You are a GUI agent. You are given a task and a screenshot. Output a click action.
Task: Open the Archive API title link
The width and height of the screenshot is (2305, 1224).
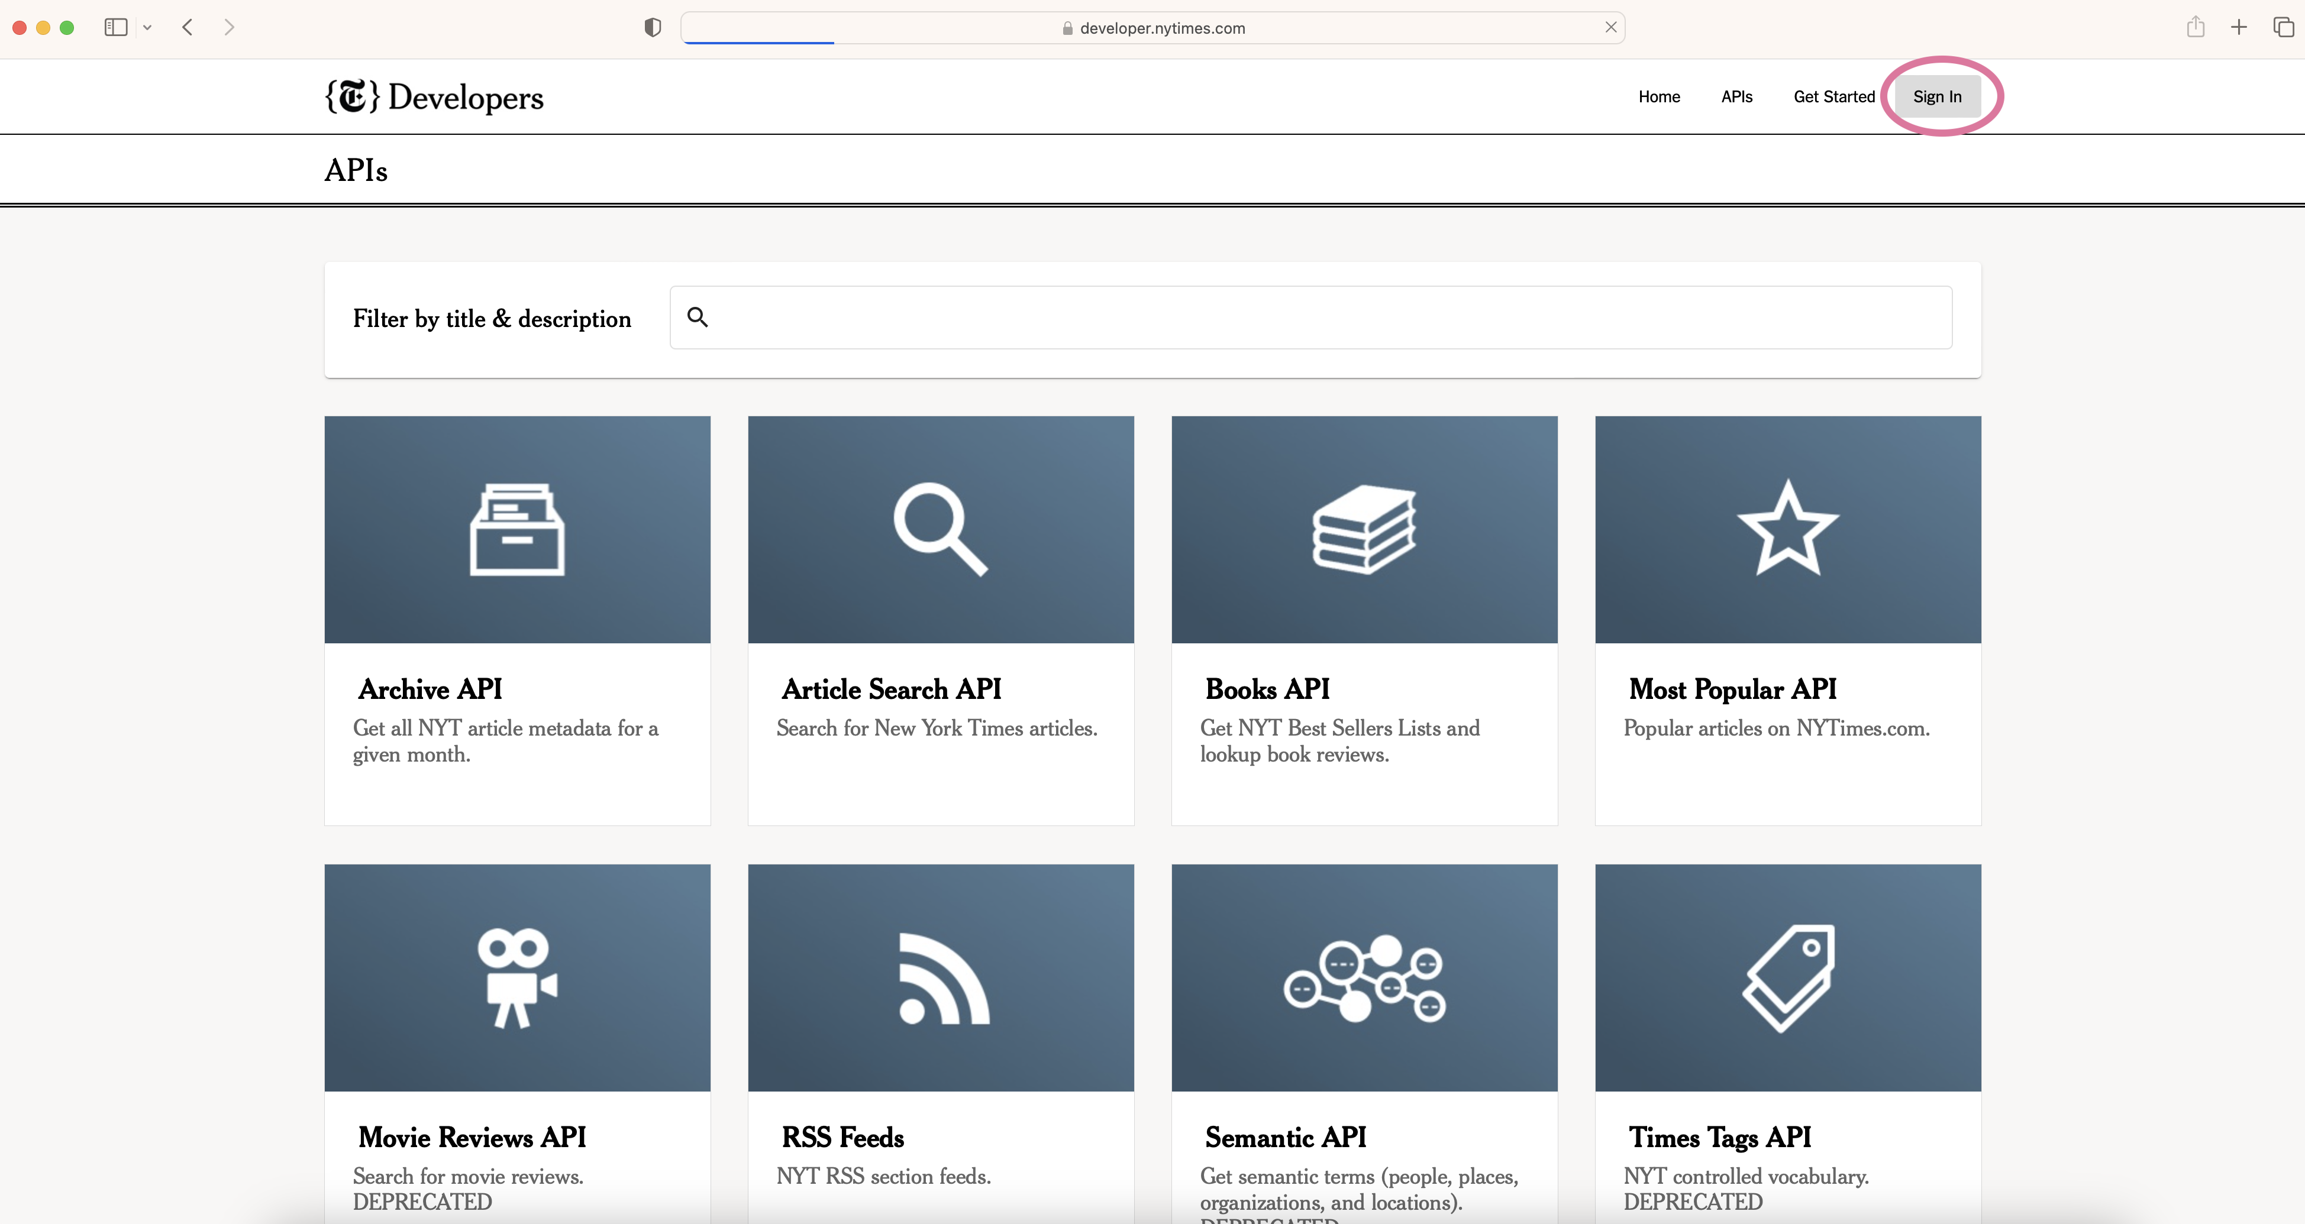click(x=430, y=689)
